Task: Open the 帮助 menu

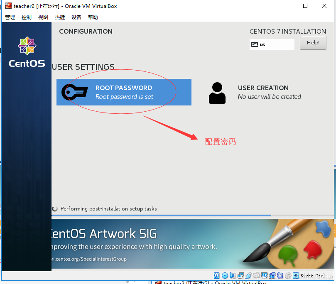Action: (93, 17)
